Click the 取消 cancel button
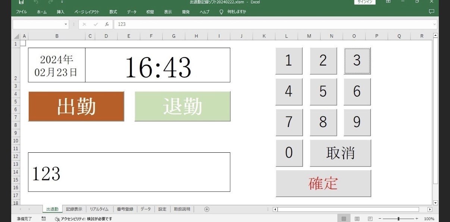The width and height of the screenshot is (450, 222). point(340,153)
